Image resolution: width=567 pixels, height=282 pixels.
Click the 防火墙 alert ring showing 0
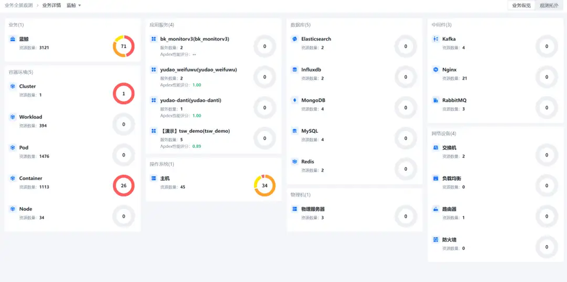click(547, 247)
